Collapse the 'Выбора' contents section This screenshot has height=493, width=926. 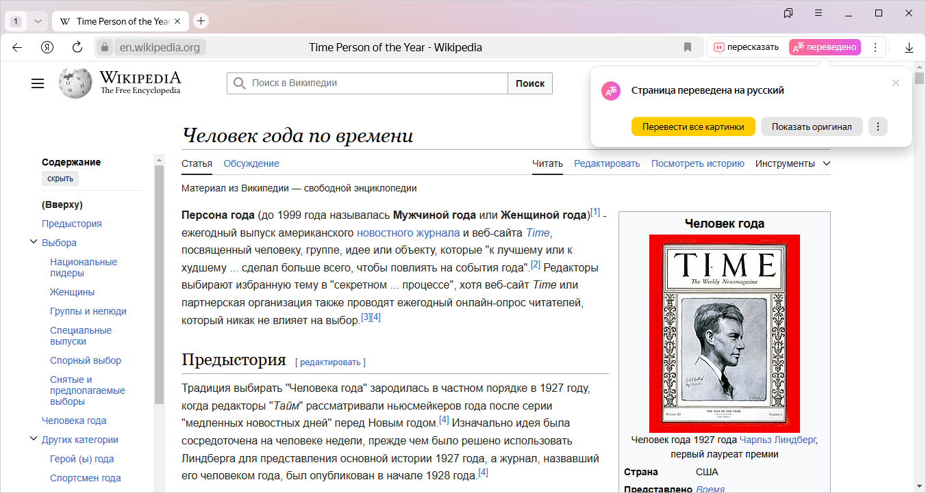point(34,242)
